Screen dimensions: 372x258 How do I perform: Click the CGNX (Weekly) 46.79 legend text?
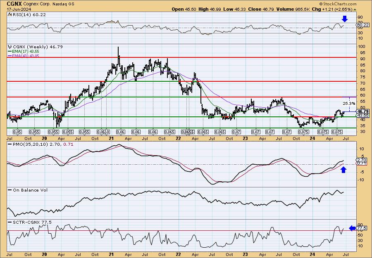coord(38,47)
